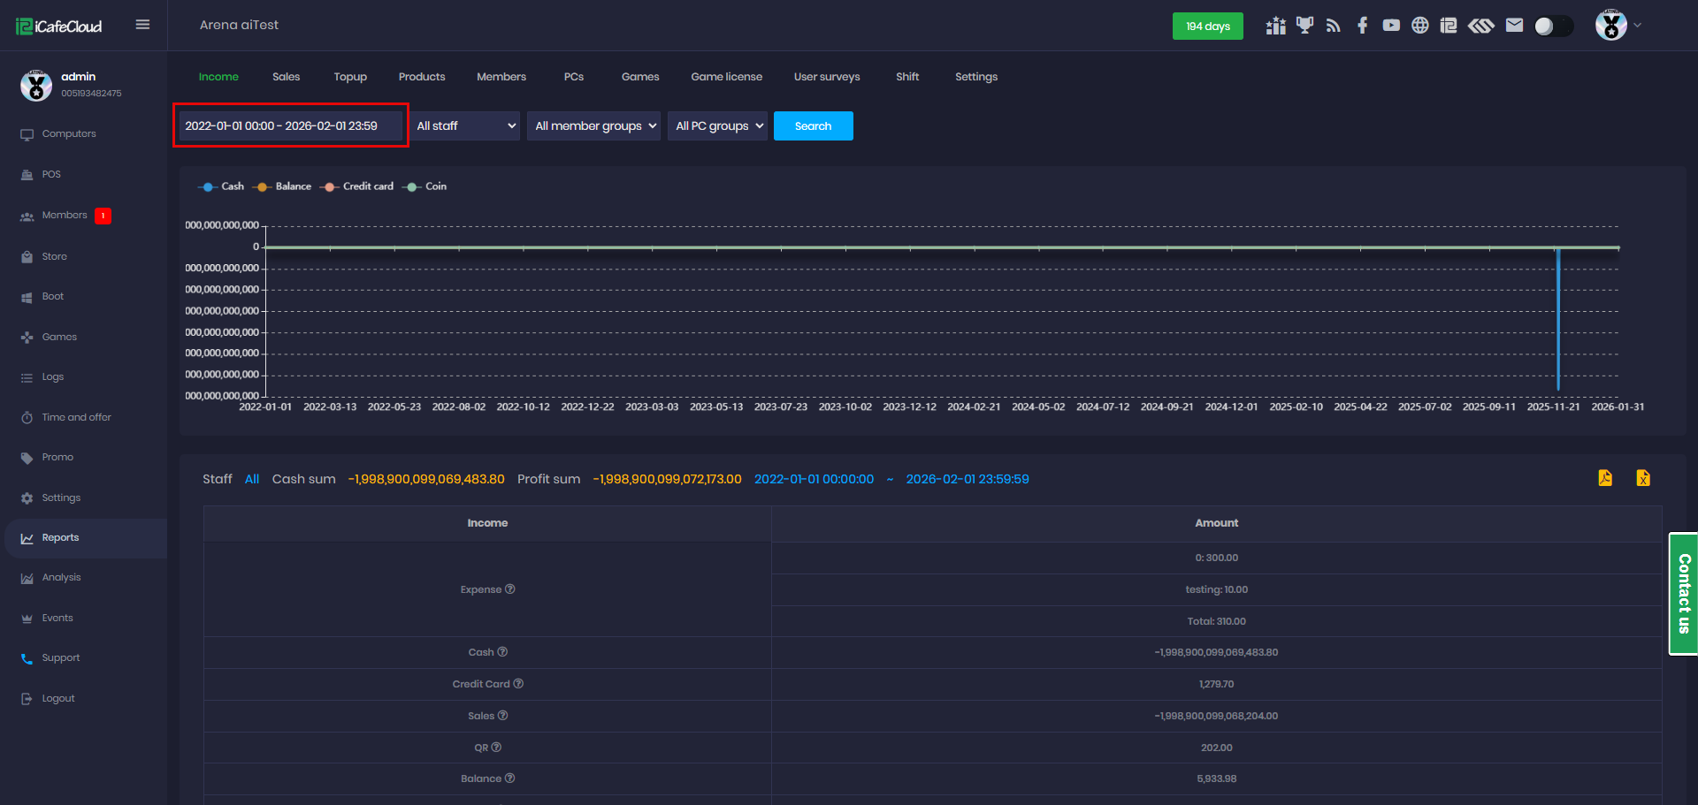Open the RSS feed icon

[x=1334, y=26]
